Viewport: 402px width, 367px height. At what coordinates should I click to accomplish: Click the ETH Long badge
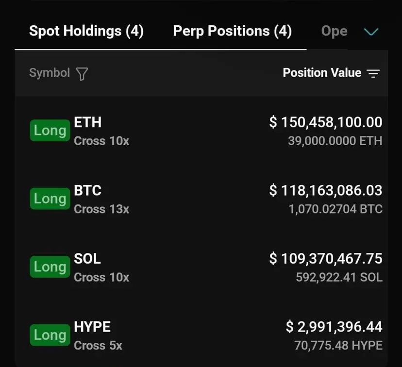pos(50,131)
